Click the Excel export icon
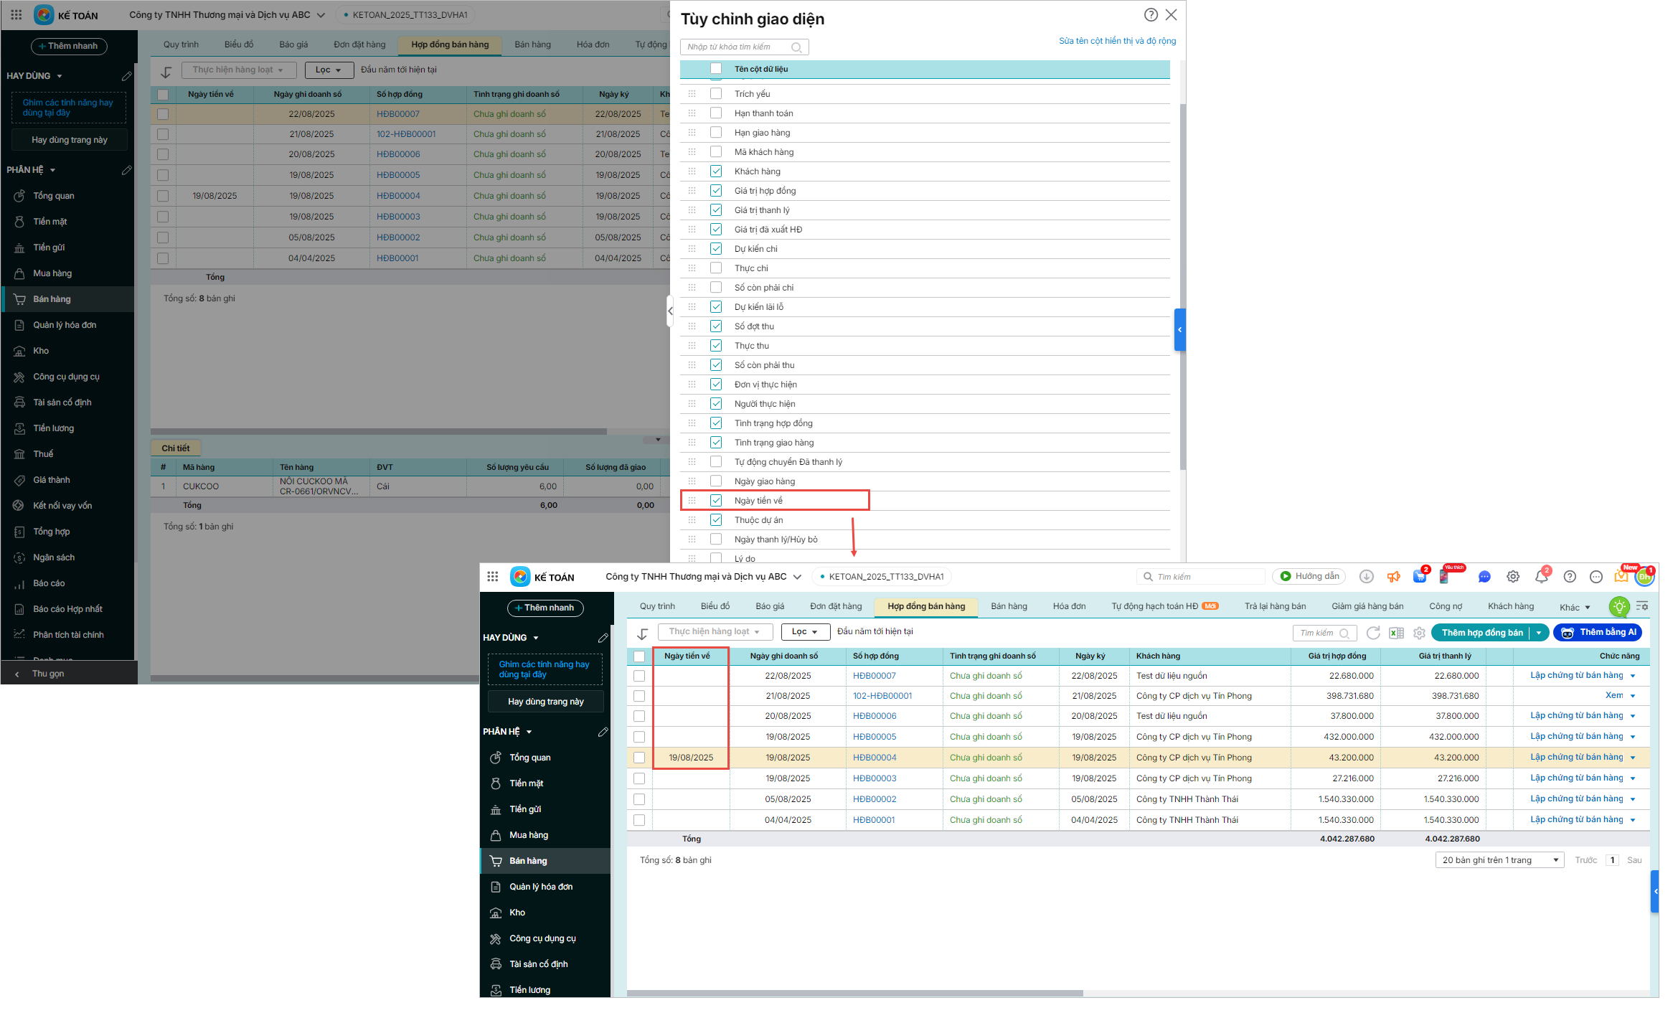Image resolution: width=1673 pixels, height=1013 pixels. coord(1396,633)
